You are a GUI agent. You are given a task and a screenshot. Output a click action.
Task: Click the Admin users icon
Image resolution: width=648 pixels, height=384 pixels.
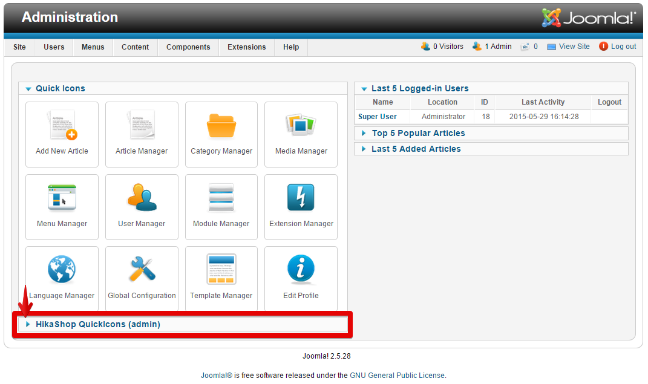[477, 46]
